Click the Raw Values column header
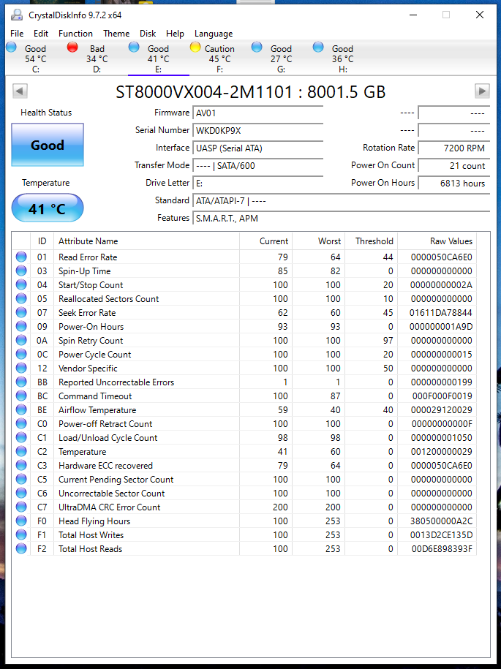Image resolution: width=501 pixels, height=669 pixels. click(x=437, y=241)
